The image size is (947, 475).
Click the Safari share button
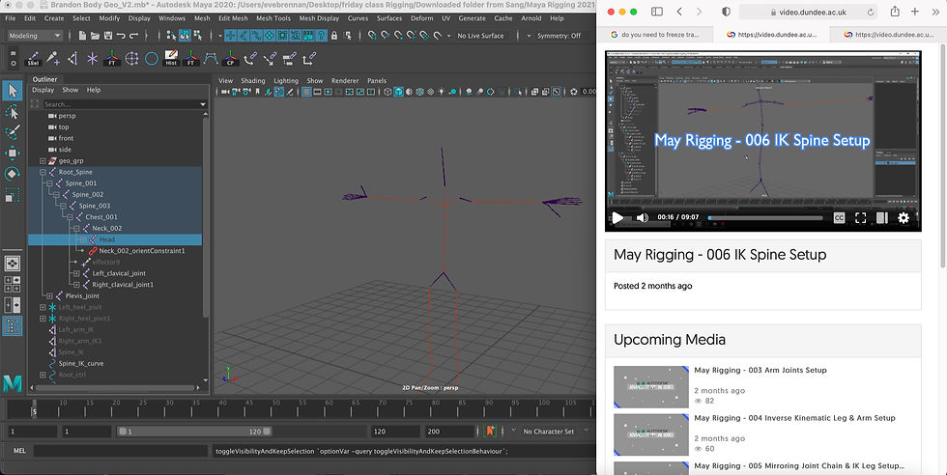pos(895,12)
